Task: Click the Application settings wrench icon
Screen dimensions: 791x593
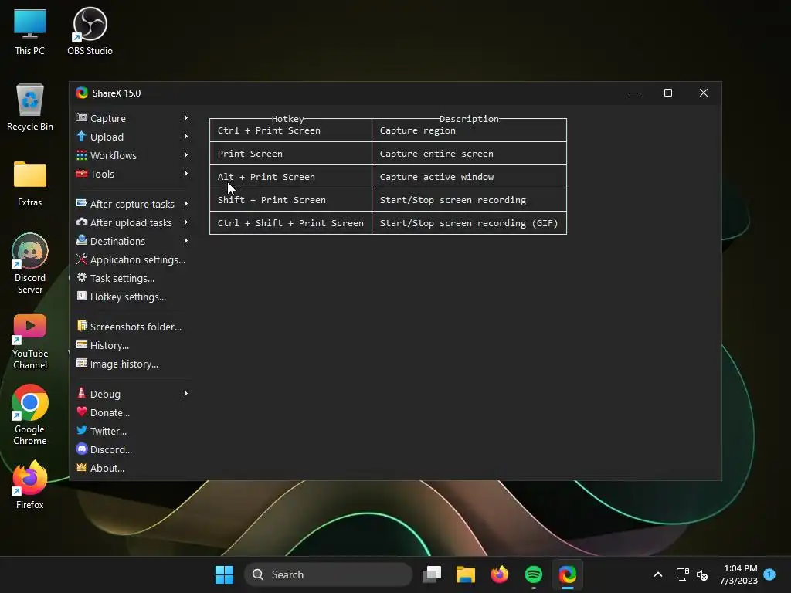Action: pyautogui.click(x=82, y=259)
